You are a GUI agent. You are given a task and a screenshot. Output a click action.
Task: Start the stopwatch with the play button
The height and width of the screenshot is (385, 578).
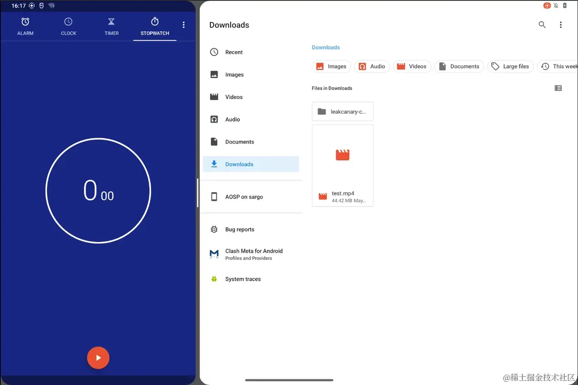(x=98, y=358)
